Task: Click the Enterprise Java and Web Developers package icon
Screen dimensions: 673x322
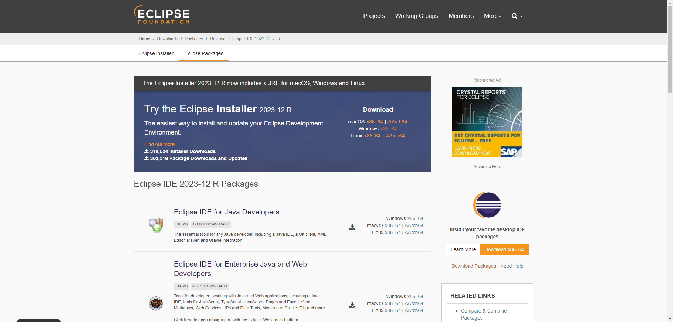Action: pos(156,303)
